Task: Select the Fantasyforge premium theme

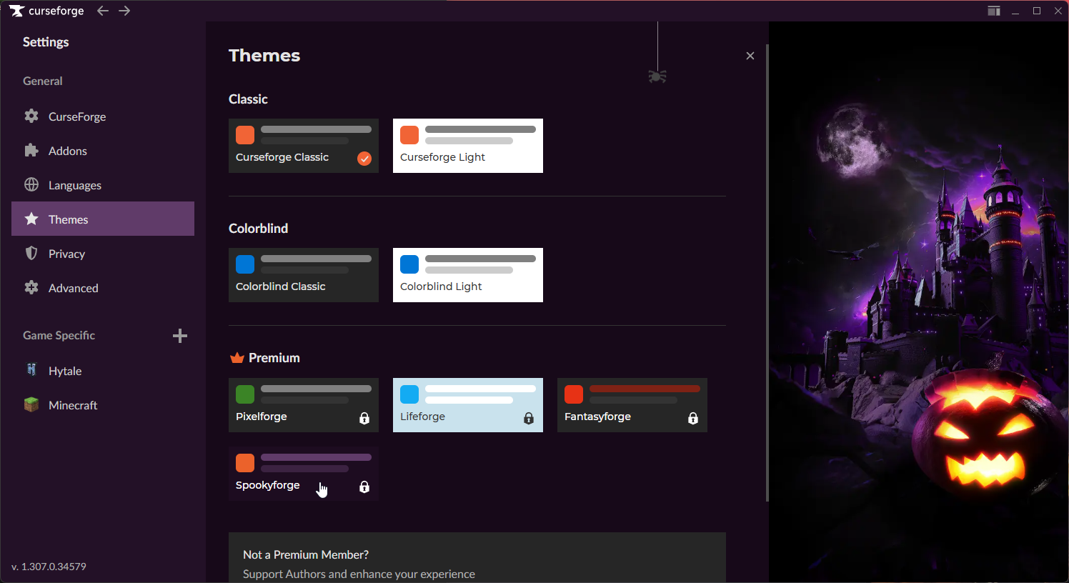Action: pyautogui.click(x=632, y=405)
